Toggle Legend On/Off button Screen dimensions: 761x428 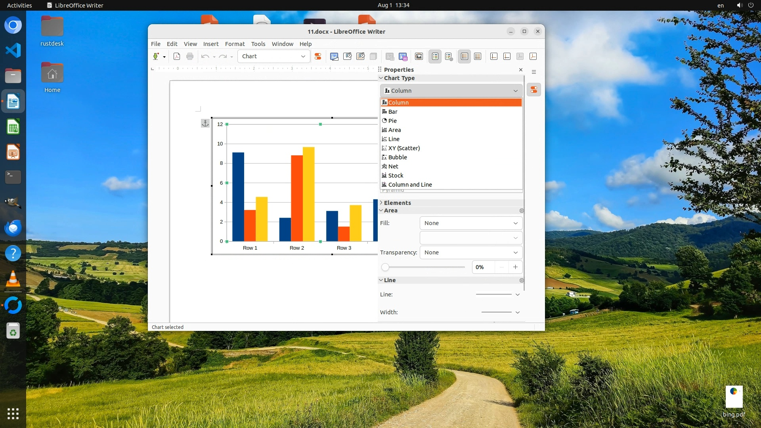435,56
